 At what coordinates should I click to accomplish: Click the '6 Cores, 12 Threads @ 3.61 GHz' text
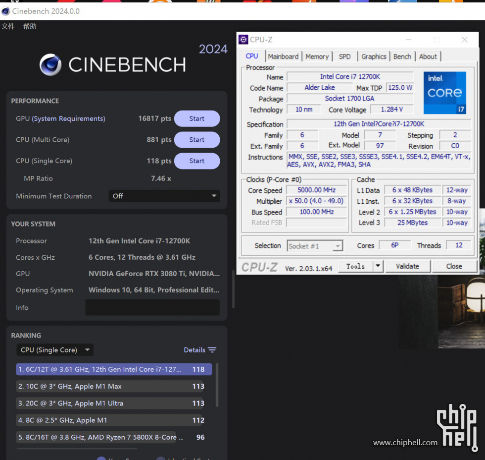tap(142, 257)
